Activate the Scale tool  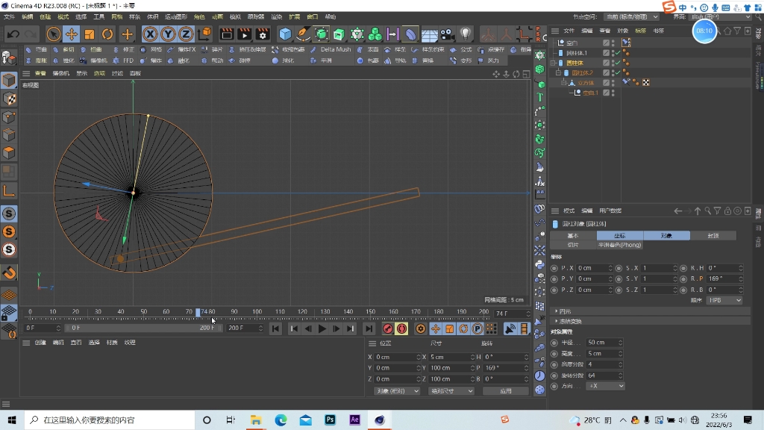pyautogui.click(x=90, y=34)
